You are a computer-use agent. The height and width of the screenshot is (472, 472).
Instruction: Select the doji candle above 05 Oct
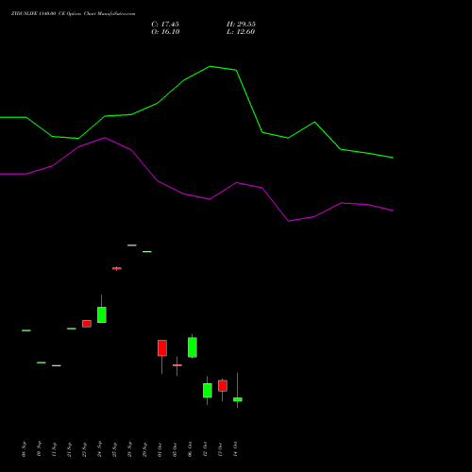(x=177, y=365)
